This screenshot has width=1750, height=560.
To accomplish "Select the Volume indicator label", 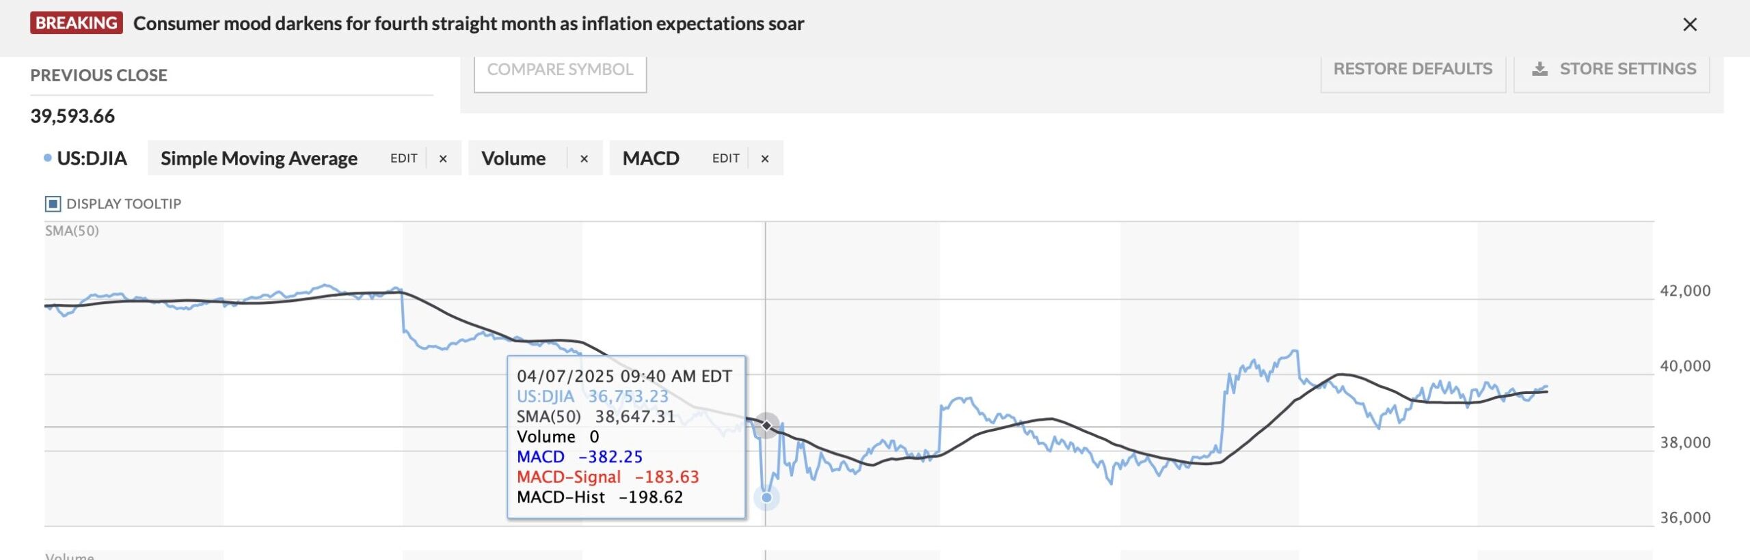I will [x=513, y=158].
